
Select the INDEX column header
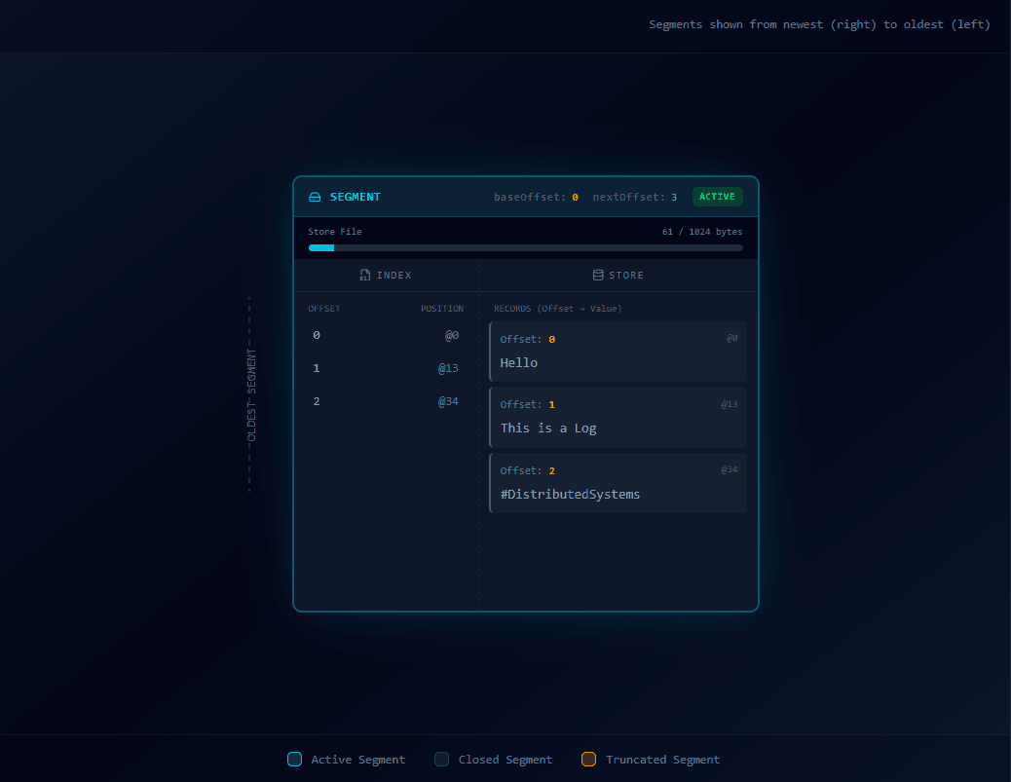(386, 276)
